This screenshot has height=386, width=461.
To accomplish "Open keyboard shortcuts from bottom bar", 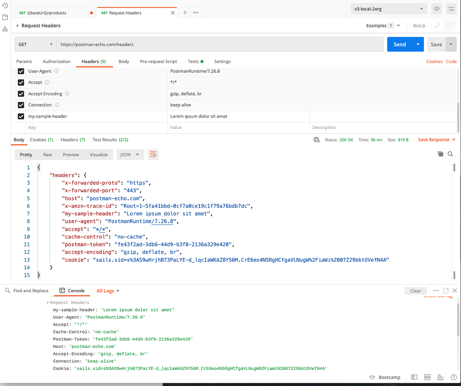I will (x=440, y=377).
